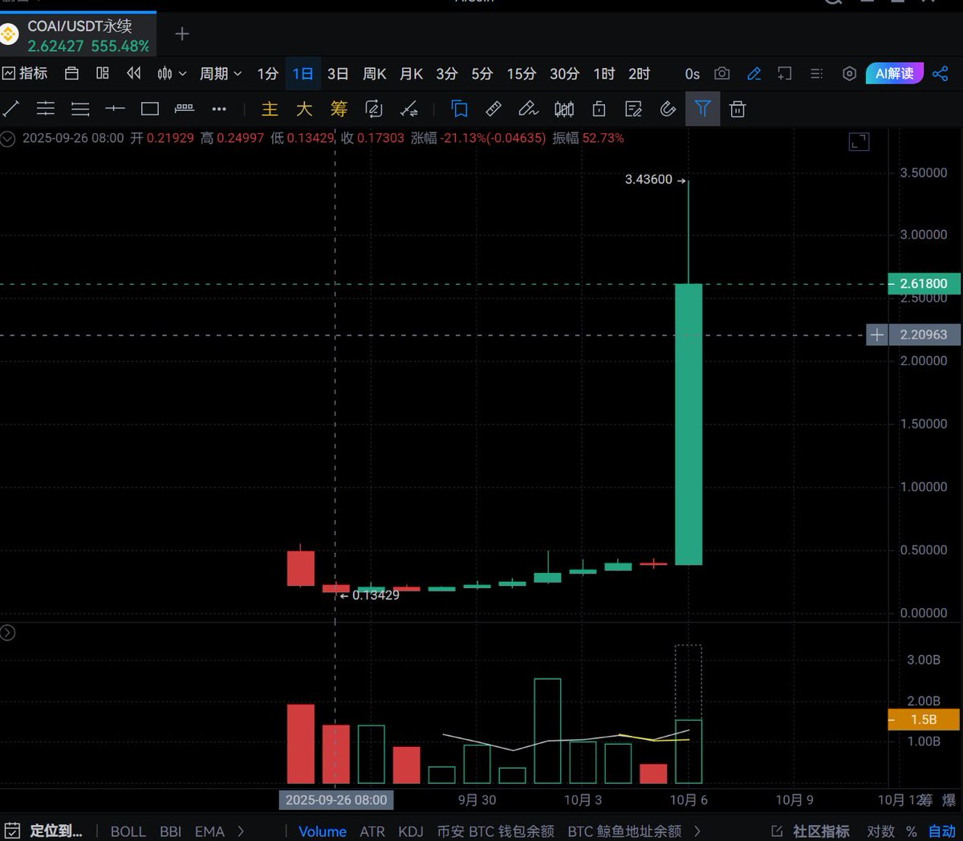
Task: Open the list lines menu icon
Action: point(816,74)
